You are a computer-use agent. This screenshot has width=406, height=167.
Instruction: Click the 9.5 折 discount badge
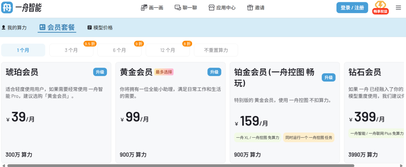(90, 44)
